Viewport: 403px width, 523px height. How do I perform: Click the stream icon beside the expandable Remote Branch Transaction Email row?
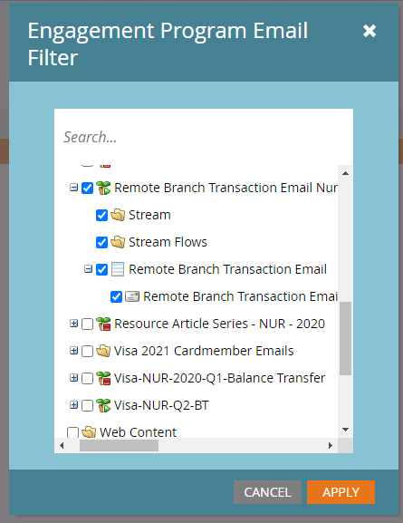118,269
